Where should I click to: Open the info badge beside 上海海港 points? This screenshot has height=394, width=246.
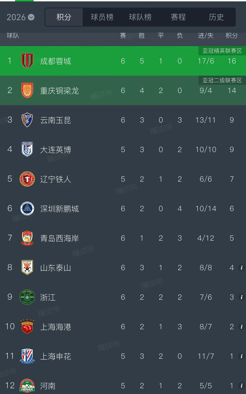point(241,327)
